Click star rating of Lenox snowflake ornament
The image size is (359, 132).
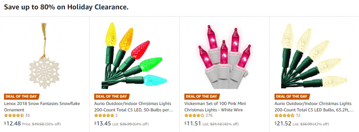tap(14, 115)
